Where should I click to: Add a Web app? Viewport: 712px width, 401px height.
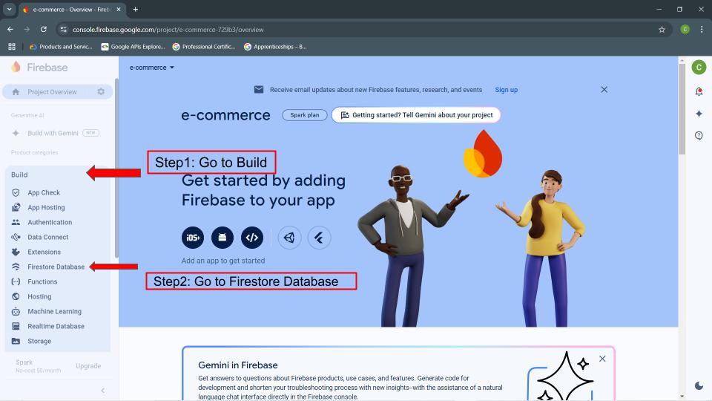point(252,238)
